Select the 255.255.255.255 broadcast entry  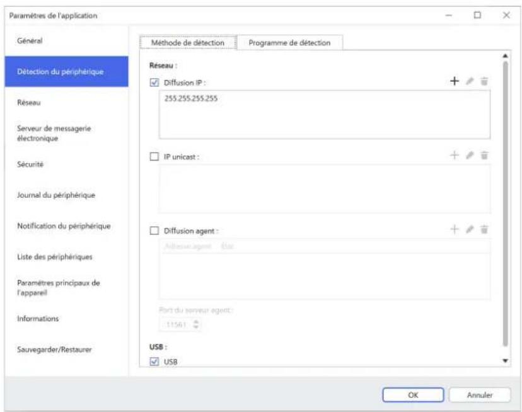click(x=191, y=98)
